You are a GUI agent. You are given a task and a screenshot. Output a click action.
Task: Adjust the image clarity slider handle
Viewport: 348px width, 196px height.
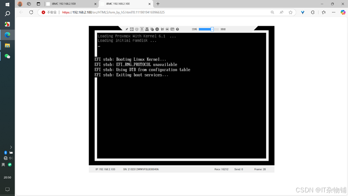pos(212,29)
